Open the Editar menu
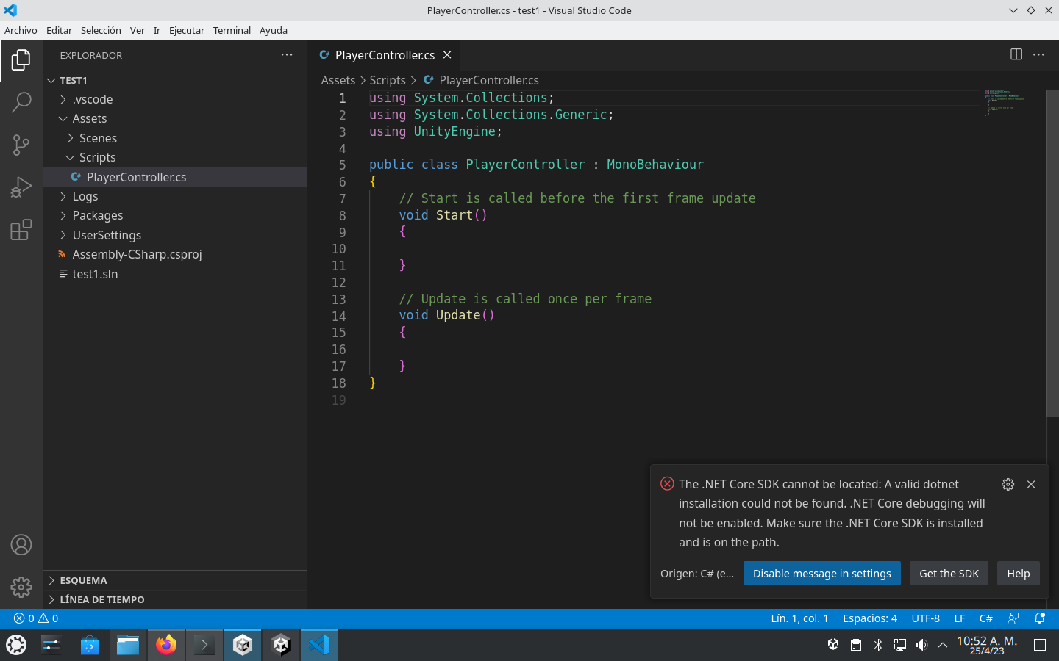 pos(59,30)
